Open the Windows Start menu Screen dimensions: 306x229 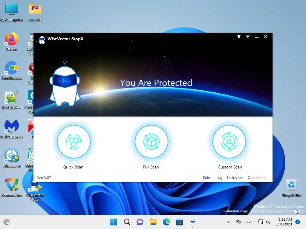tap(114, 222)
